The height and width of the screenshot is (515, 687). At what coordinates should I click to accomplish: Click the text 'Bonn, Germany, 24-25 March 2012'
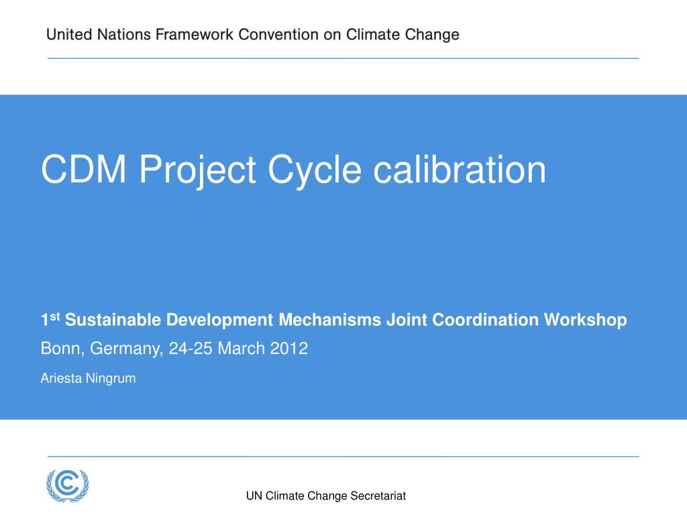[174, 349]
